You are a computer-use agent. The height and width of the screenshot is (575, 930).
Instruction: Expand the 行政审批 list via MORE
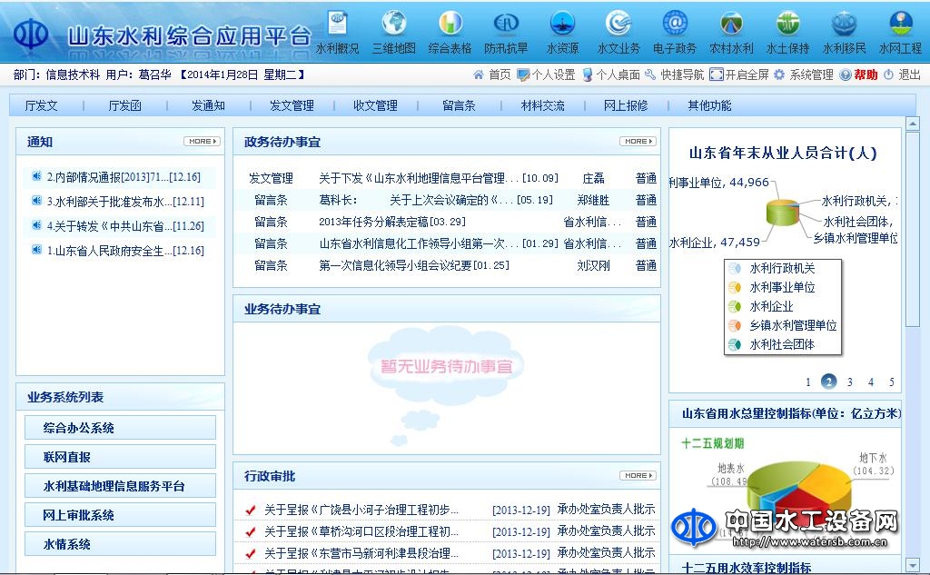click(636, 476)
